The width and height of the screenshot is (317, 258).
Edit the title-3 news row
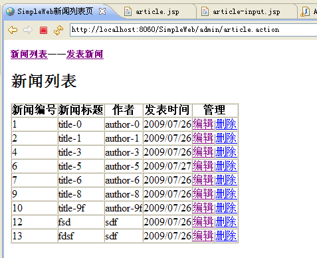tap(203, 152)
